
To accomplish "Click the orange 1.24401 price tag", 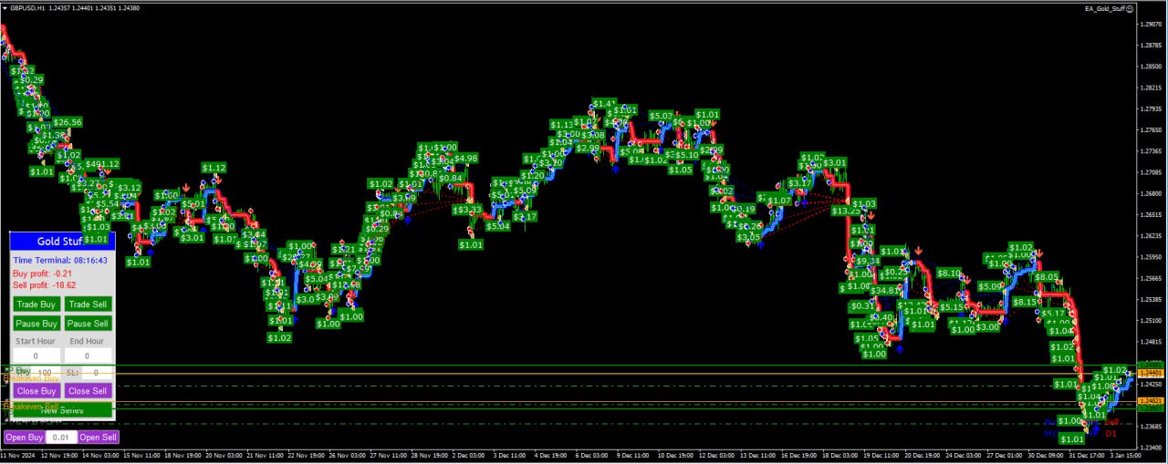I will tap(1152, 373).
